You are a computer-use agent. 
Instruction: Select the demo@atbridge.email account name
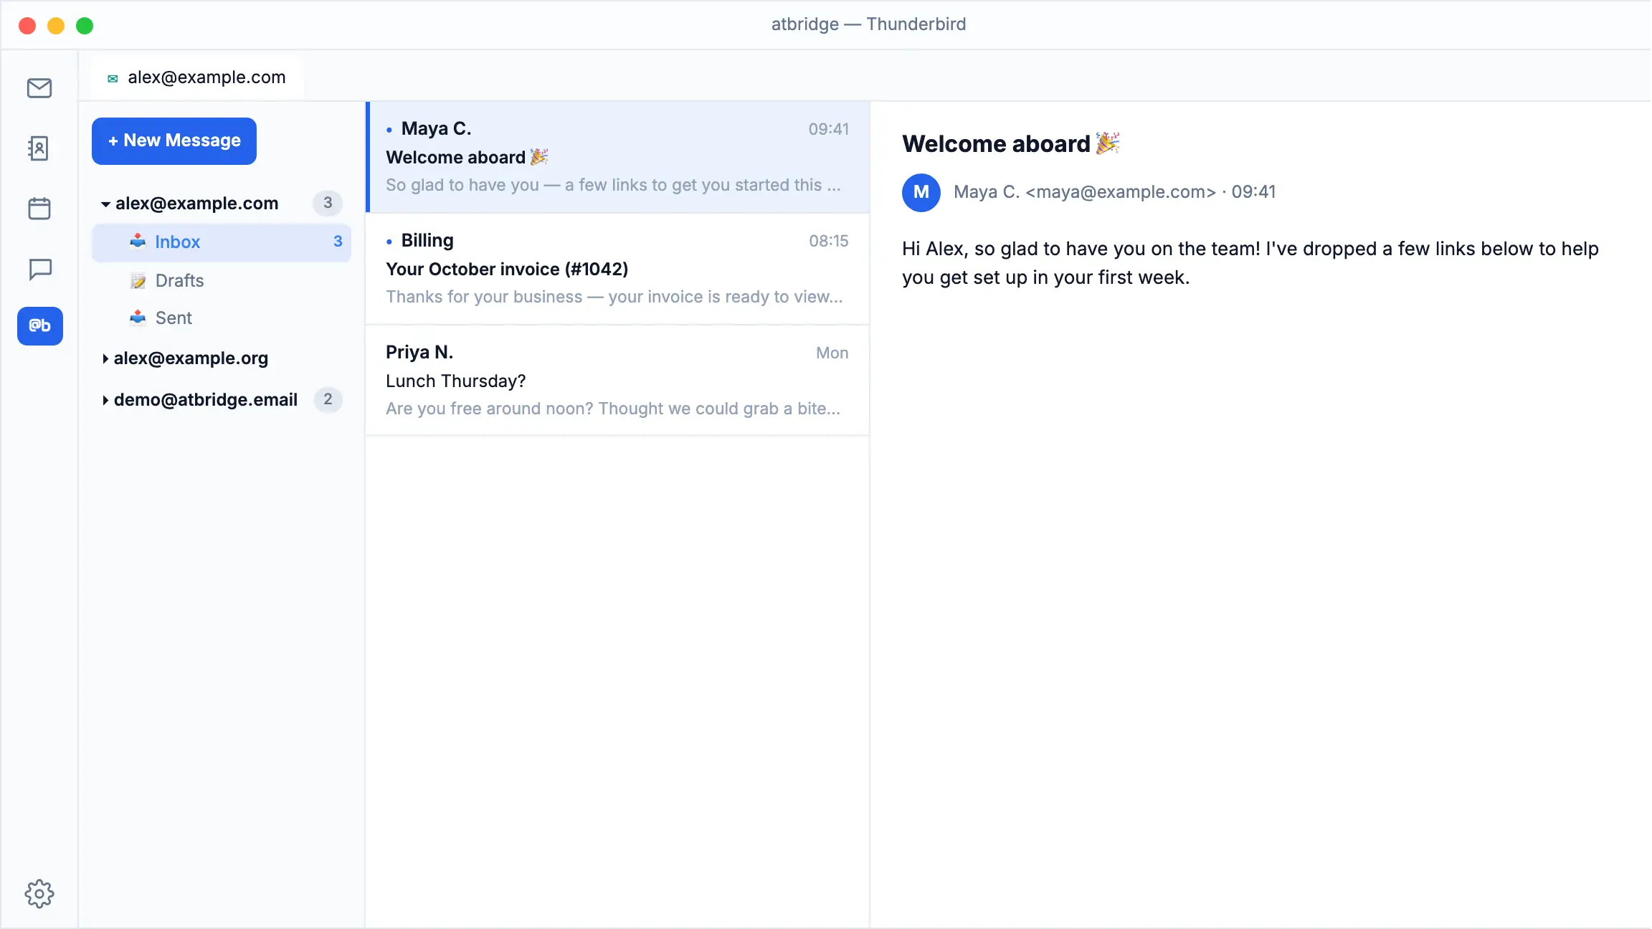point(206,400)
